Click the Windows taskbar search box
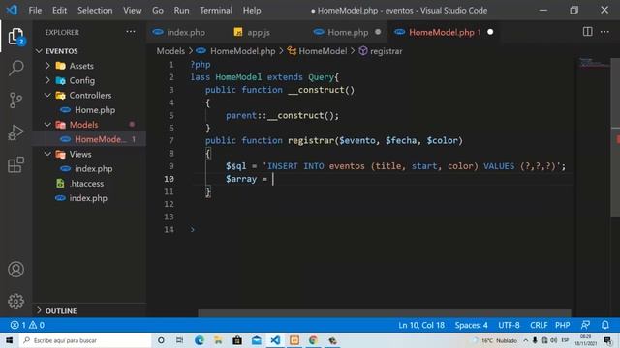 tap(85, 340)
